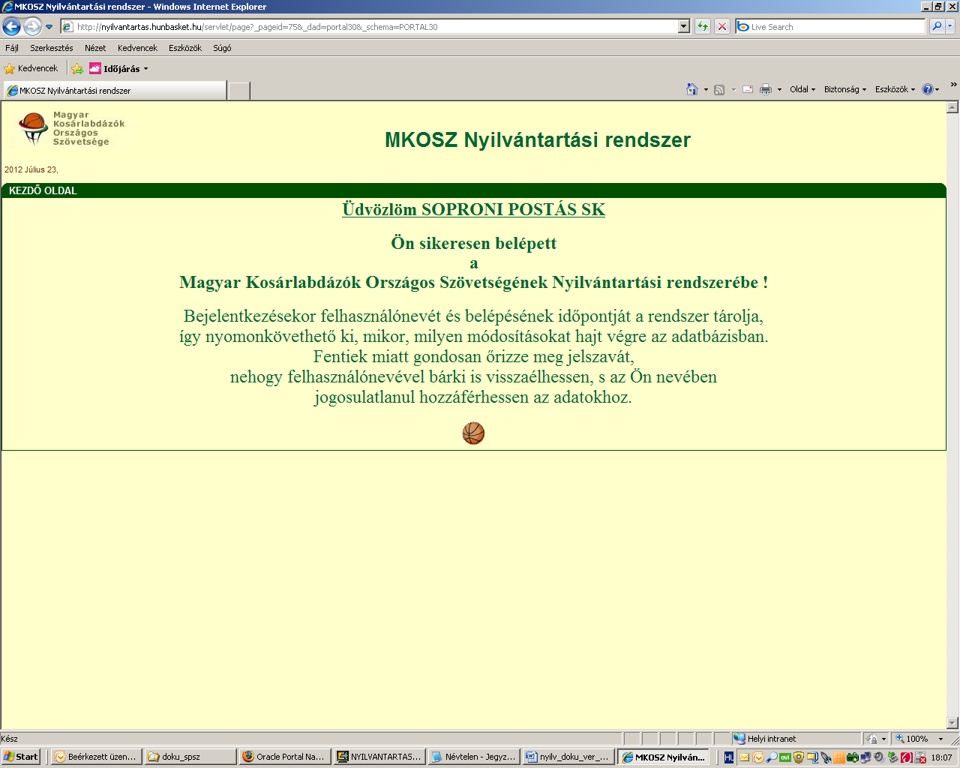Expand the command bar overflow chevron

(x=953, y=85)
